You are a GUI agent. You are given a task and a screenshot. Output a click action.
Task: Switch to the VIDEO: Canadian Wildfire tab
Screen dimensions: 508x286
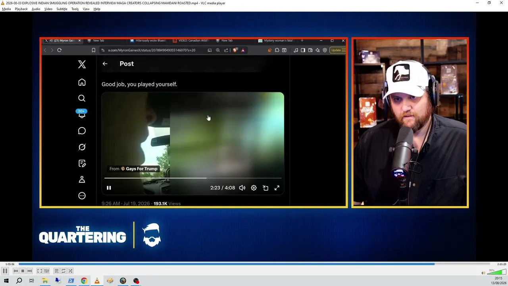tap(191, 41)
